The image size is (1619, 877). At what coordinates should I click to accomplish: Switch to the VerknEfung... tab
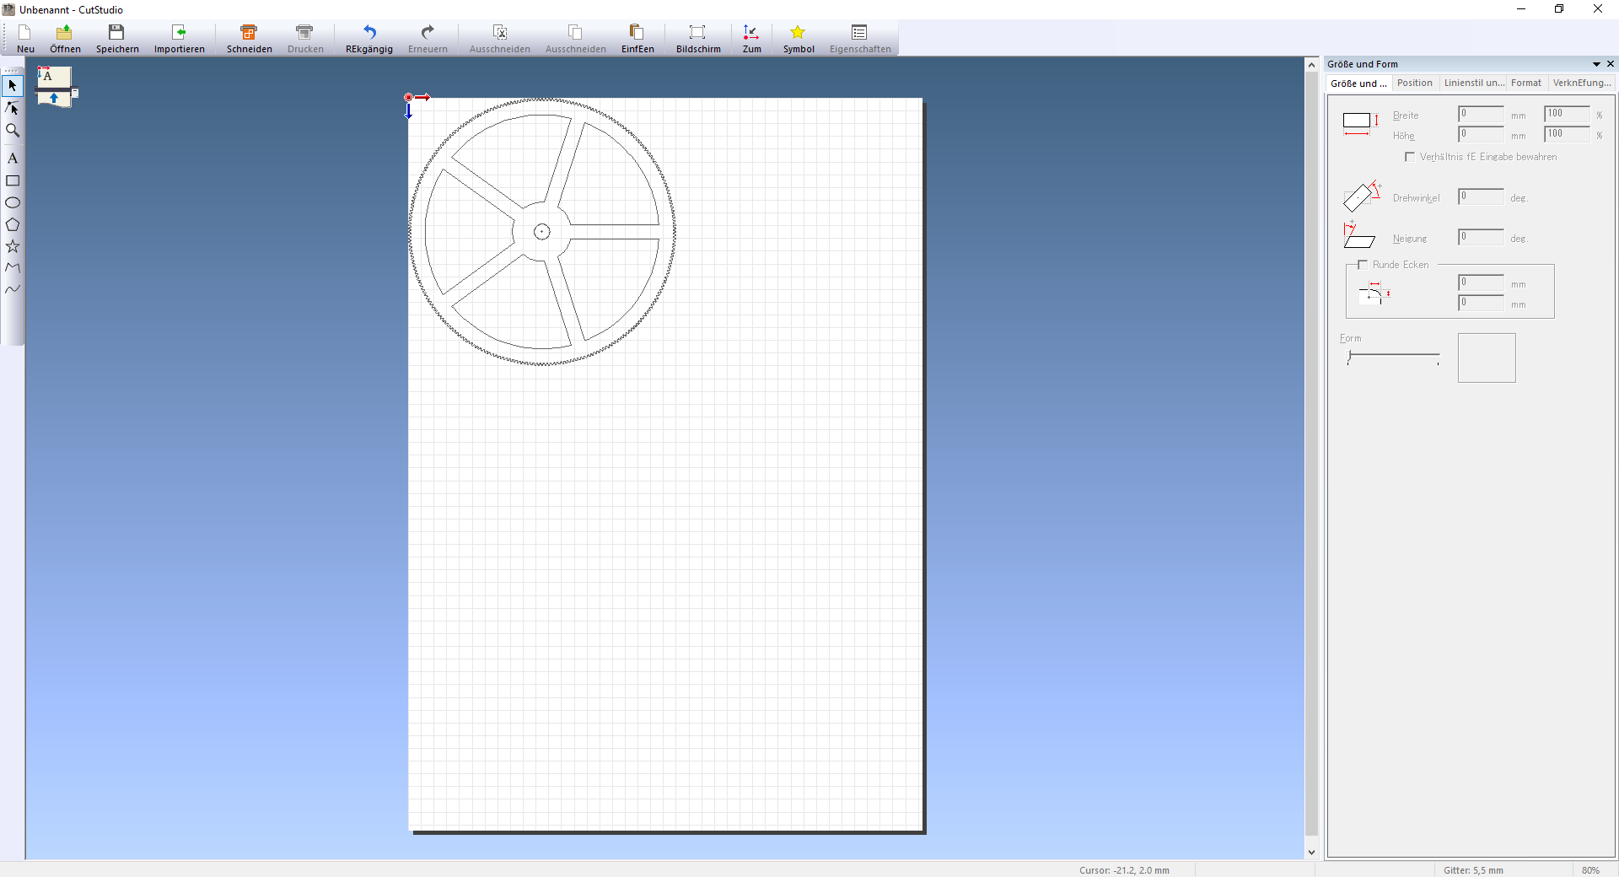[1582, 83]
